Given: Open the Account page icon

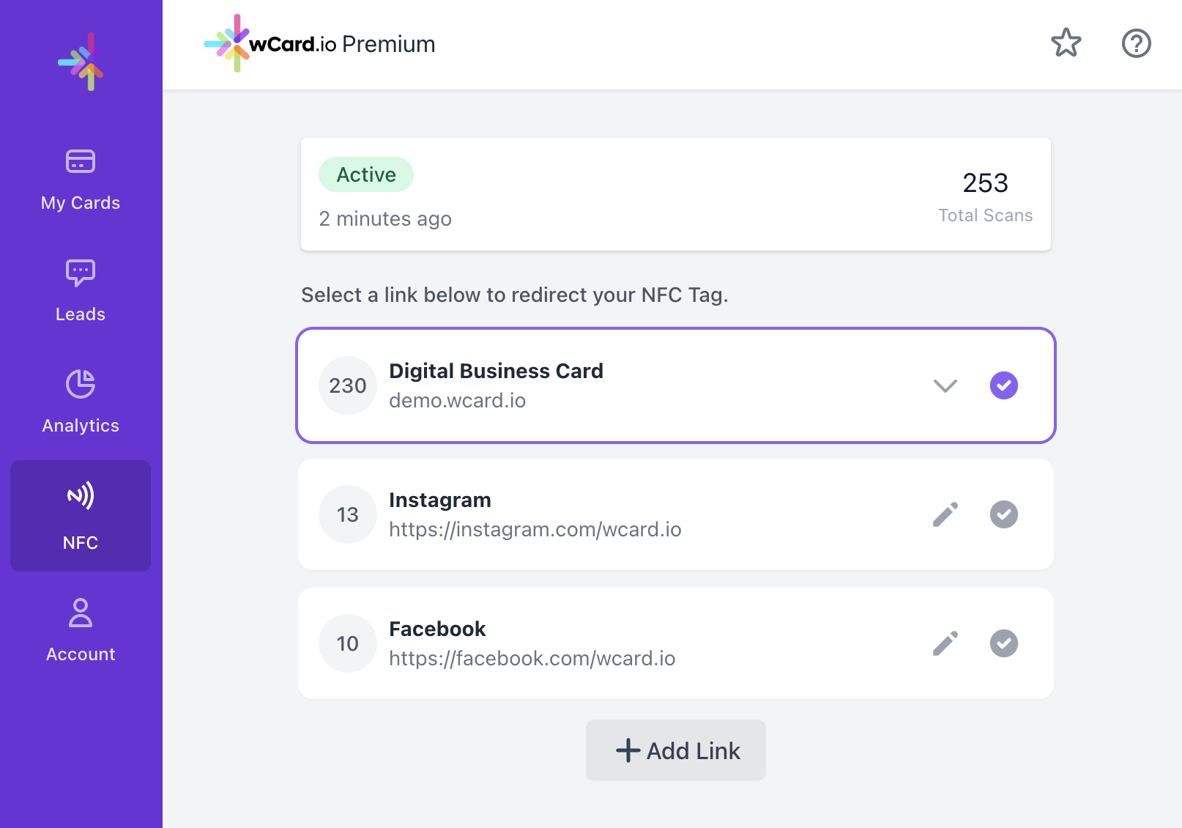Looking at the screenshot, I should tap(81, 613).
